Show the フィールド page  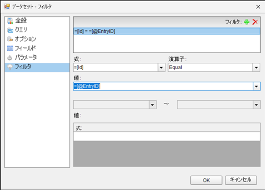[x=37, y=48]
